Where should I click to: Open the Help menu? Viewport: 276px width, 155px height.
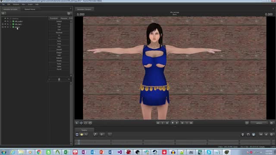37,4
